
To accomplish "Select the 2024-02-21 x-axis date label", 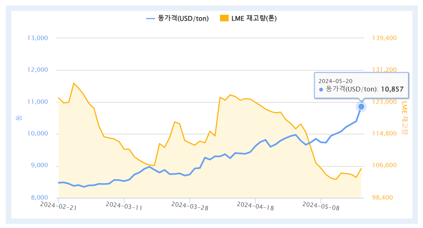I will pyautogui.click(x=58, y=206).
